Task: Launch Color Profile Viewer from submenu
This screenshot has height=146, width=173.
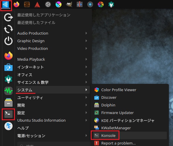Action: point(130,90)
